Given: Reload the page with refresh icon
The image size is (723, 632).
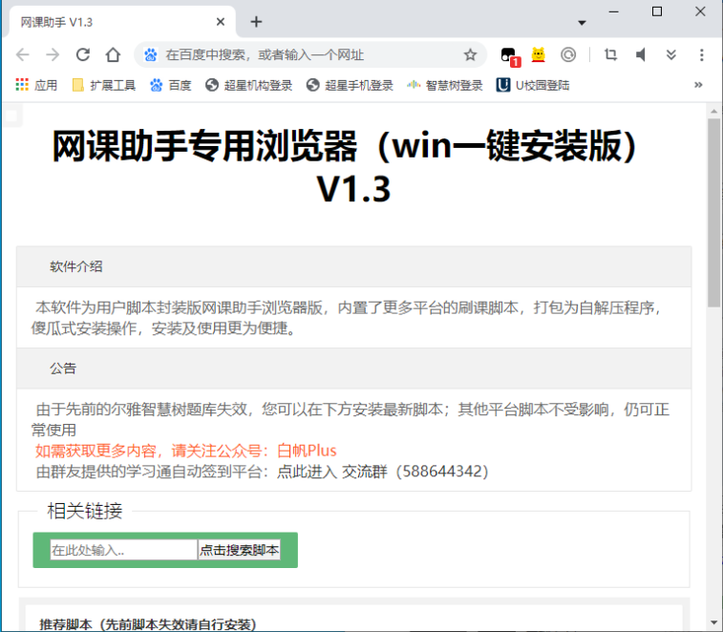Looking at the screenshot, I should pos(83,54).
